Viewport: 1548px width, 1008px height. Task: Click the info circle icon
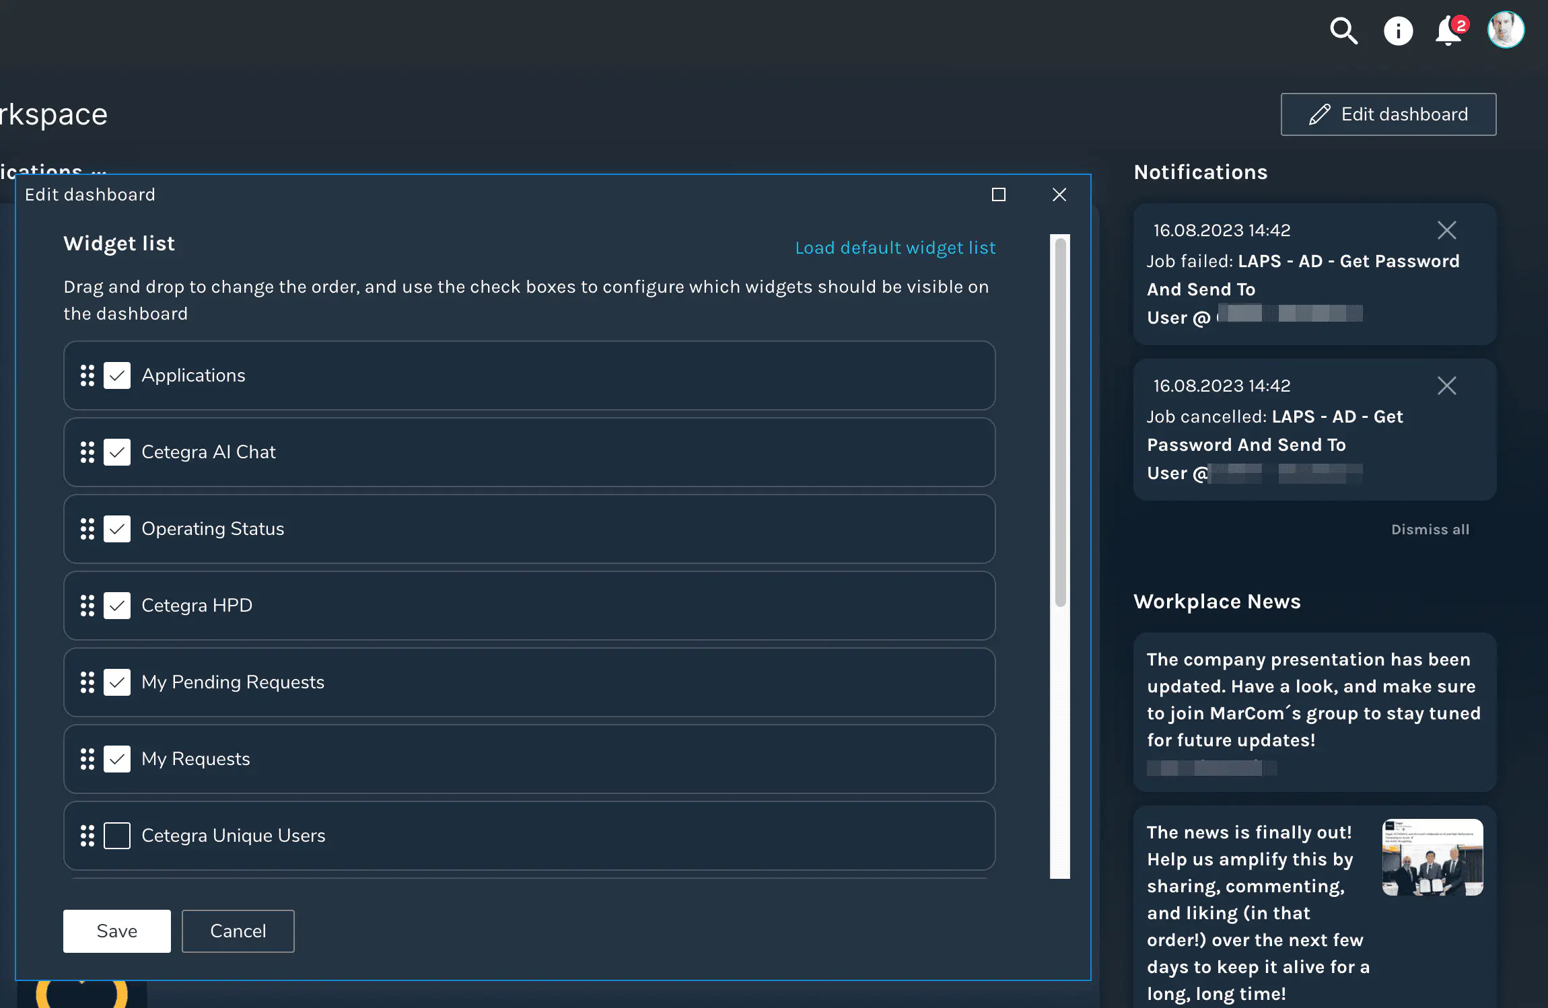click(x=1398, y=31)
